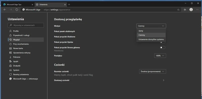
Task: Open Dostosuj czcionki with chevron arrow
Action: click(x=163, y=80)
